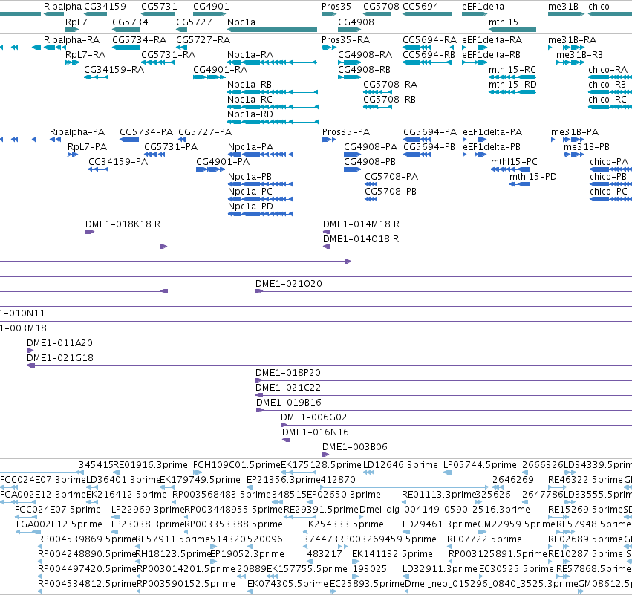The image size is (632, 595).
Task: Open the Pros35 gene feature
Action: tap(329, 14)
